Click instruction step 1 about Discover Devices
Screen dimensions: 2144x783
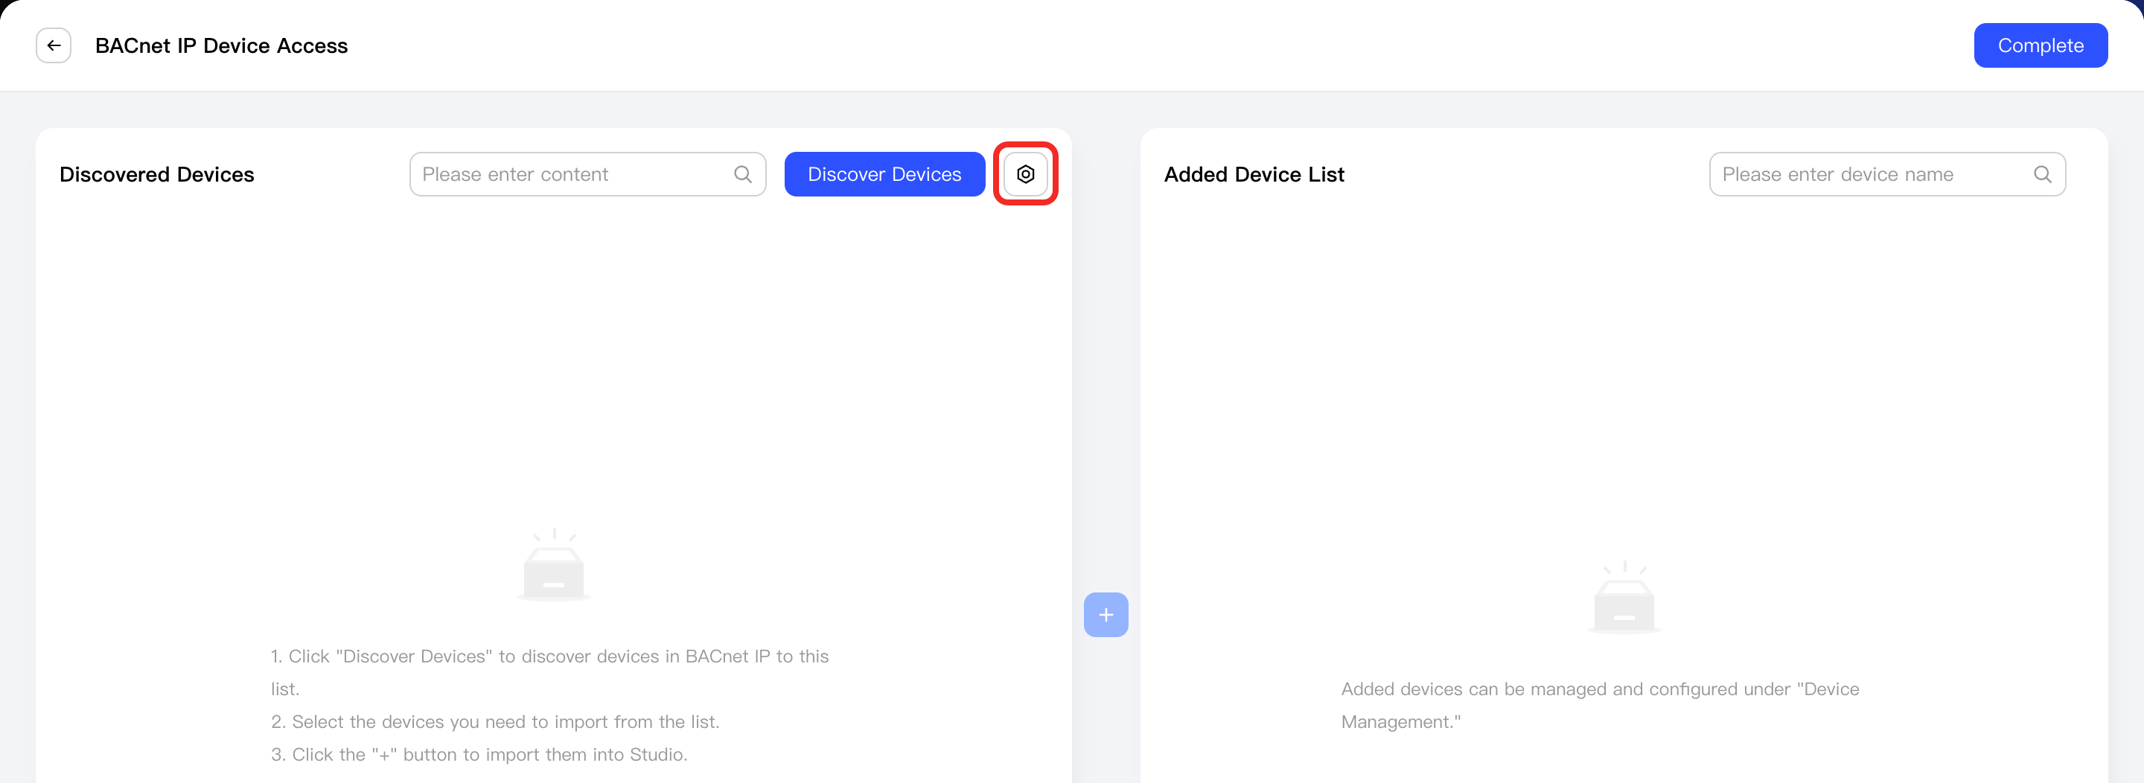click(550, 672)
